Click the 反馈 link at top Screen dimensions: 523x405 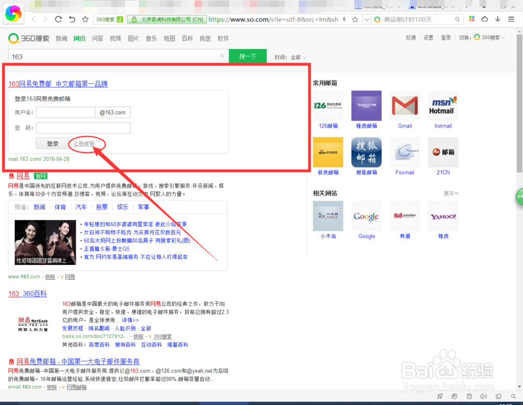tap(411, 38)
